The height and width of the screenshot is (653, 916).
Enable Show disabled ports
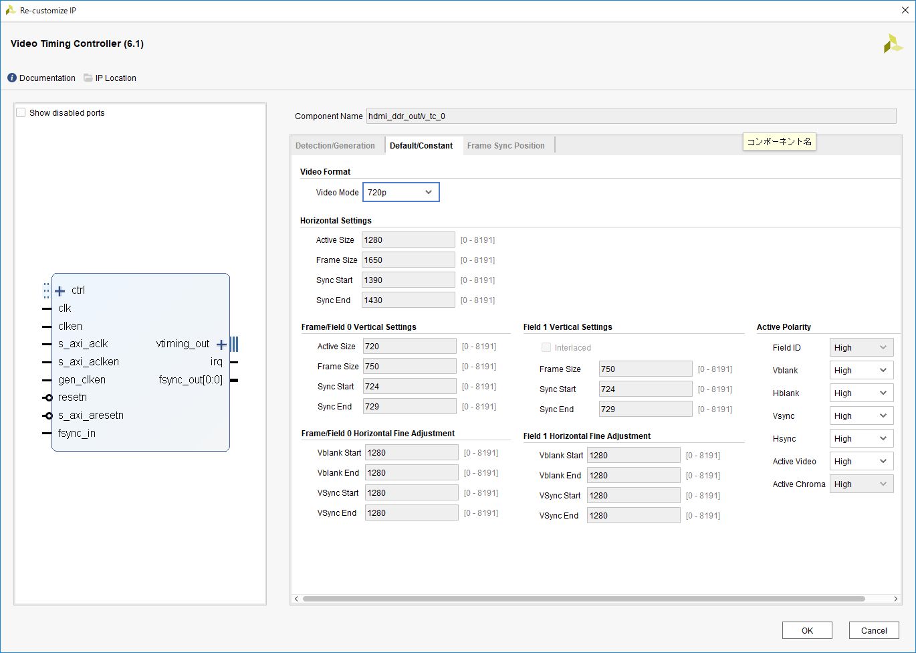coord(21,112)
